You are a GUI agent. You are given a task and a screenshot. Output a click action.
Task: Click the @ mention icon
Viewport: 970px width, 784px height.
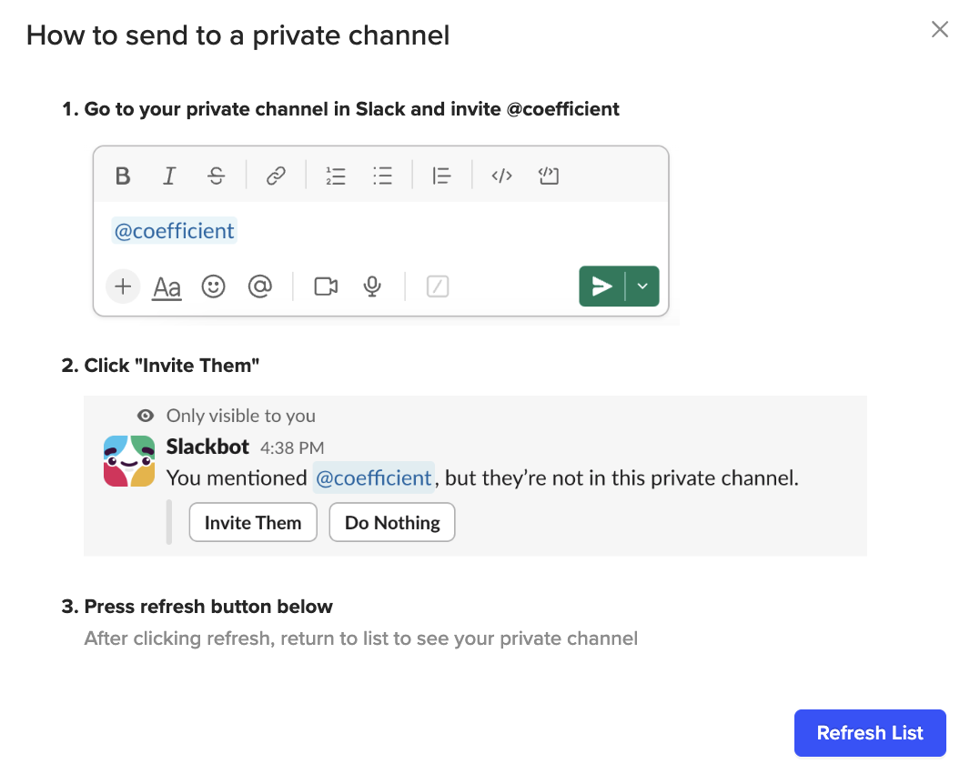[260, 286]
